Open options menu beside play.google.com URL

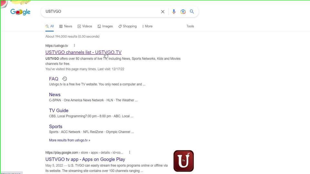pyautogui.click(x=129, y=152)
